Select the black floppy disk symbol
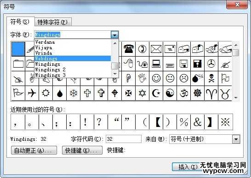Image resolution: width=251 pixels, height=178 pixels. [197, 63]
